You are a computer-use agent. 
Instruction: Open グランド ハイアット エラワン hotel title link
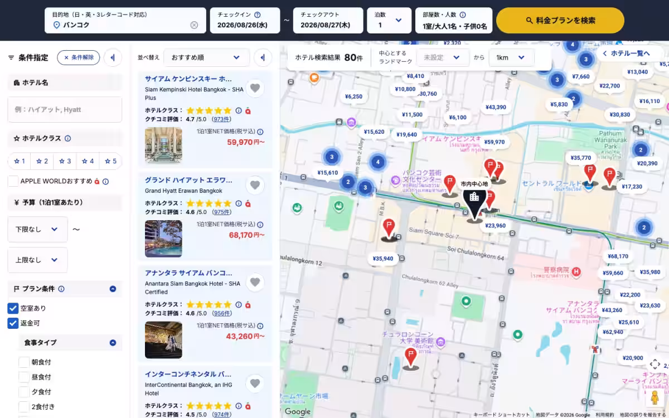pyautogui.click(x=188, y=180)
